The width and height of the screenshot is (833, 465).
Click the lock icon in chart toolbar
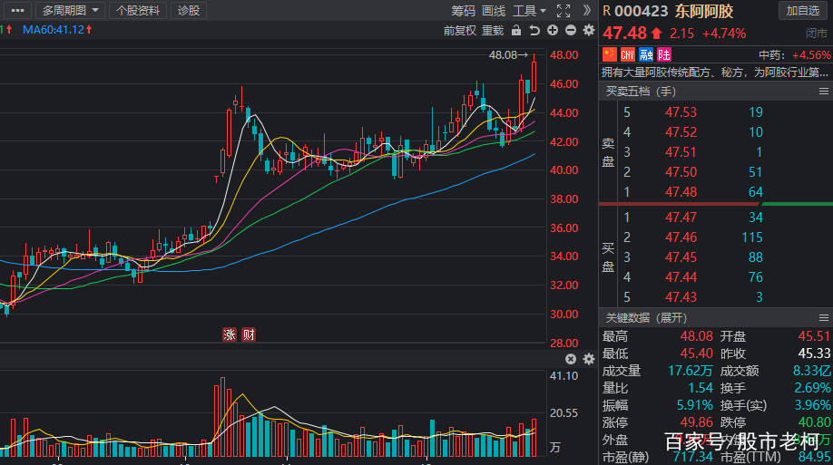click(x=515, y=30)
